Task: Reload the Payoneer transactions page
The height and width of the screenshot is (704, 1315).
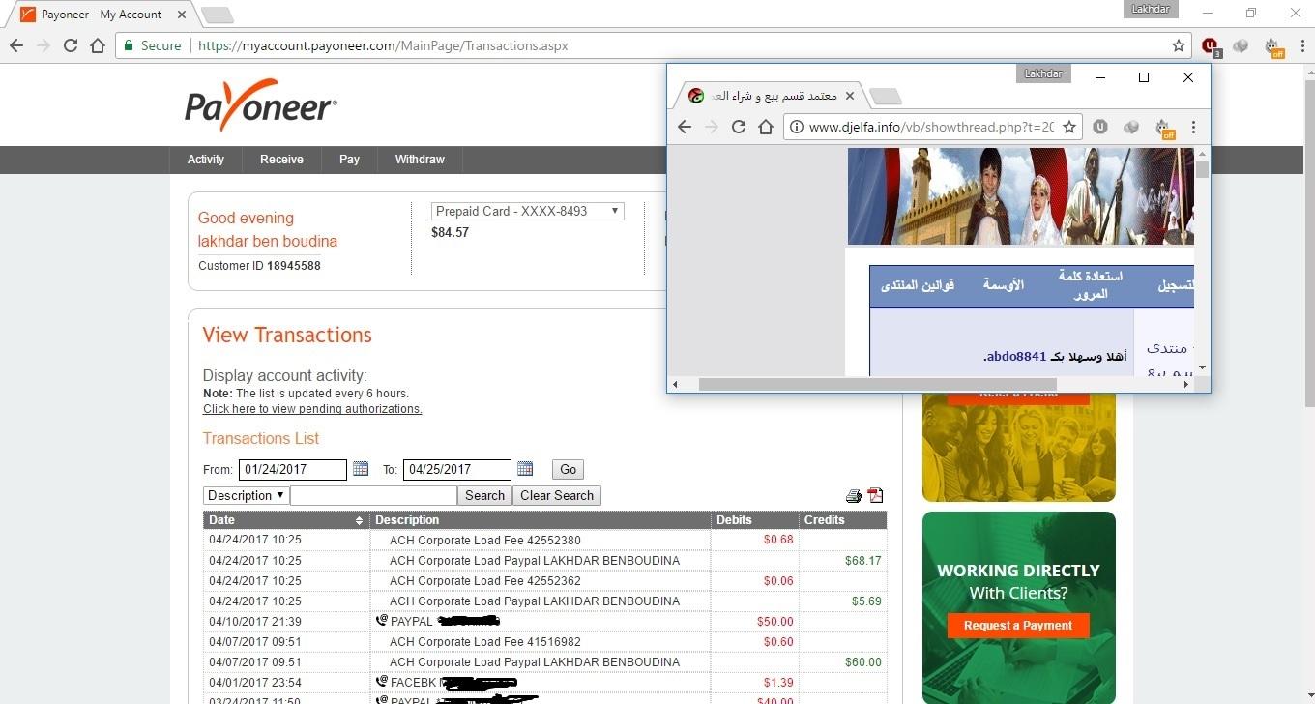Action: click(70, 45)
